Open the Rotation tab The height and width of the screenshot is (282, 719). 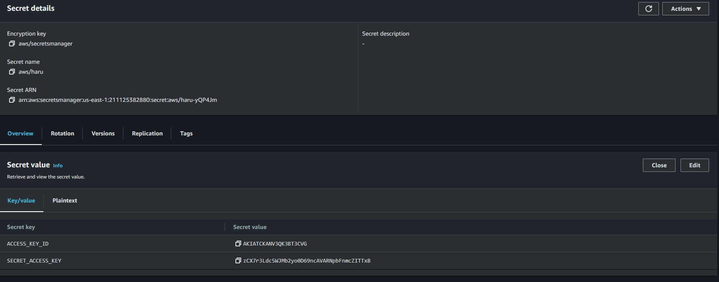click(62, 133)
